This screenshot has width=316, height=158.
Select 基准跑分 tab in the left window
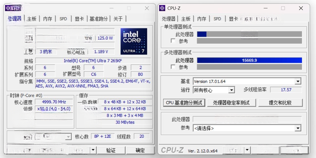pyautogui.click(x=99, y=19)
